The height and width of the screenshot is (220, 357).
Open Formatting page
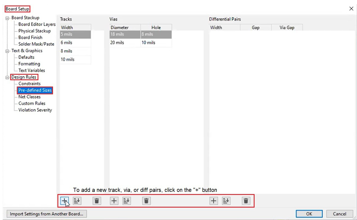tap(29, 64)
